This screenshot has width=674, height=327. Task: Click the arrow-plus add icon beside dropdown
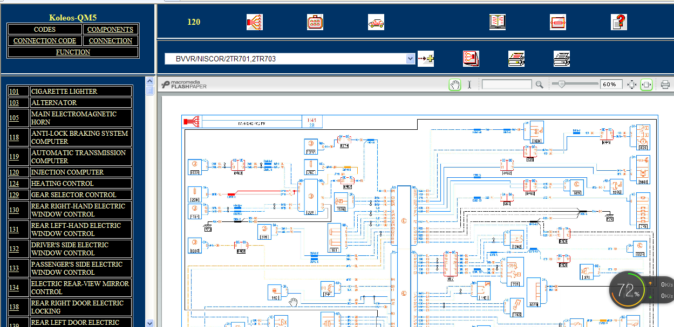pos(426,59)
